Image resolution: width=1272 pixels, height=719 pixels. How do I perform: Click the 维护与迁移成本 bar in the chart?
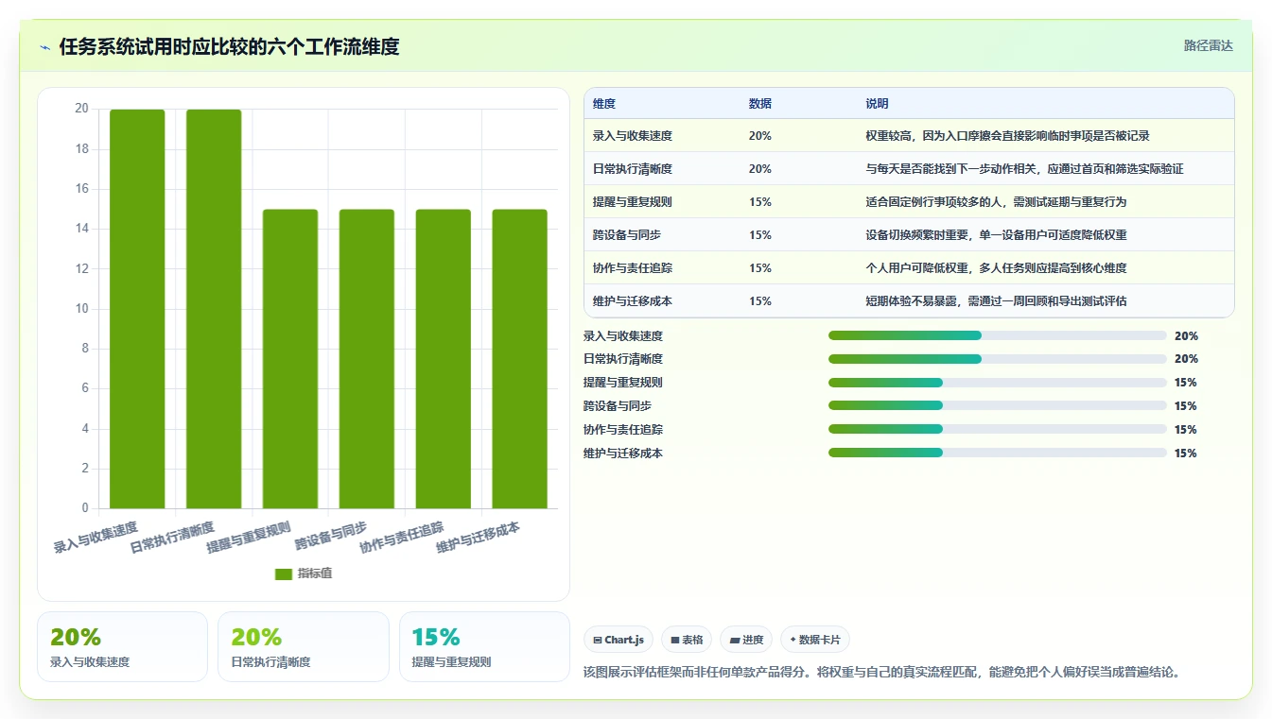[520, 359]
